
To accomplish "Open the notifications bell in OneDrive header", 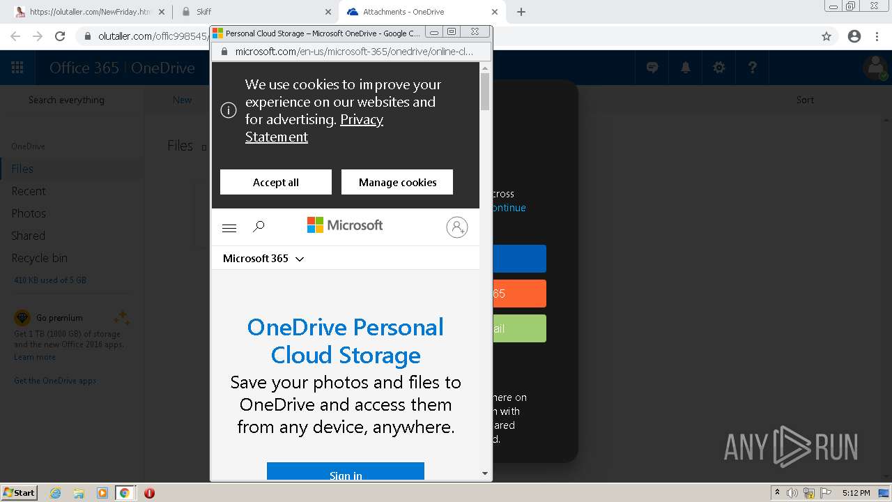I will click(686, 68).
